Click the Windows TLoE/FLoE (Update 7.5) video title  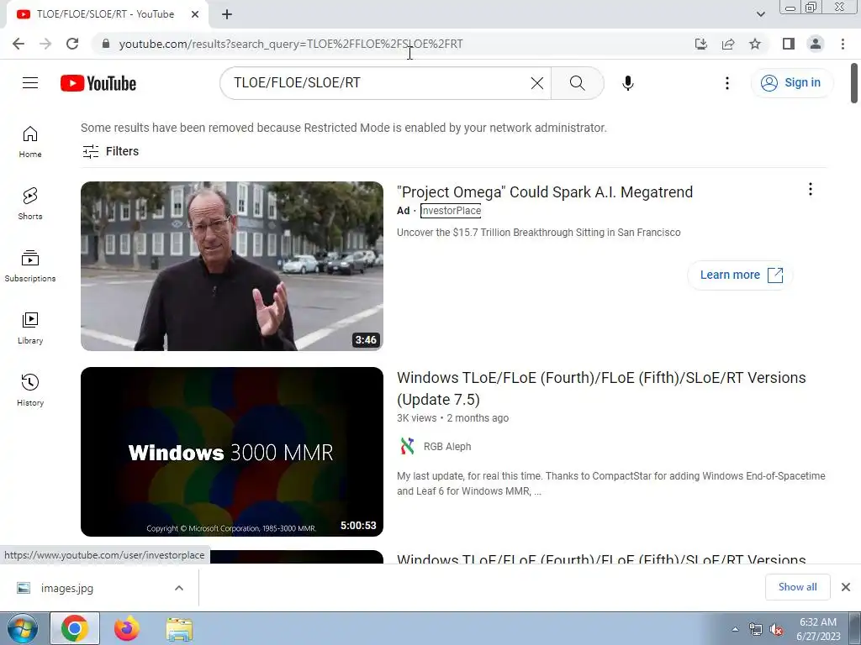pyautogui.click(x=601, y=388)
